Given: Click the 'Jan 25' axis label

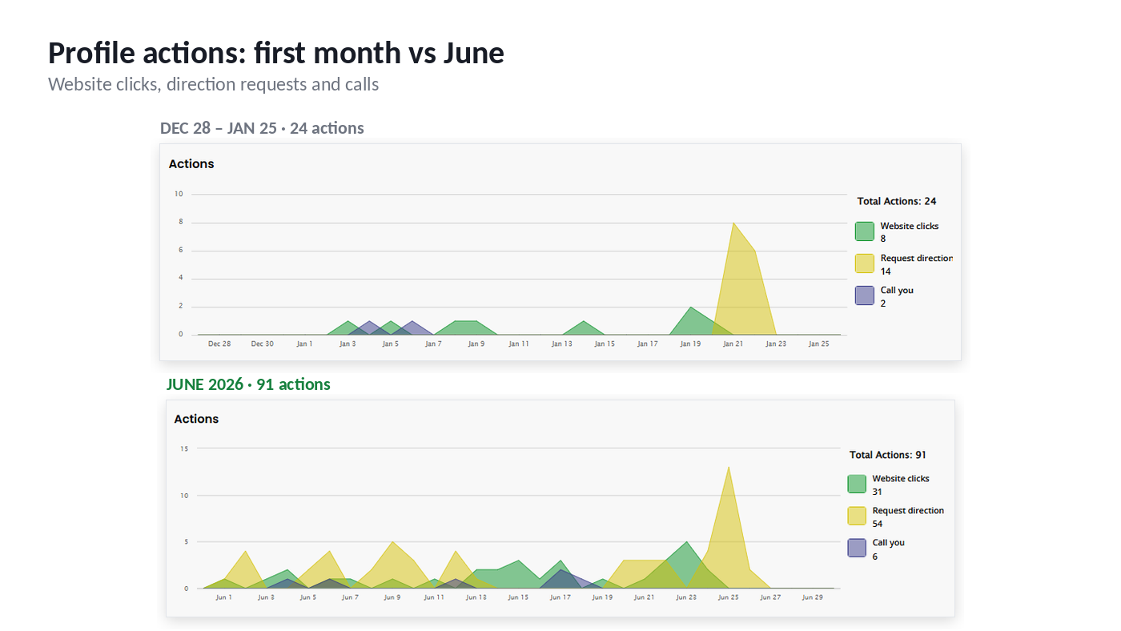Looking at the screenshot, I should 818,344.
